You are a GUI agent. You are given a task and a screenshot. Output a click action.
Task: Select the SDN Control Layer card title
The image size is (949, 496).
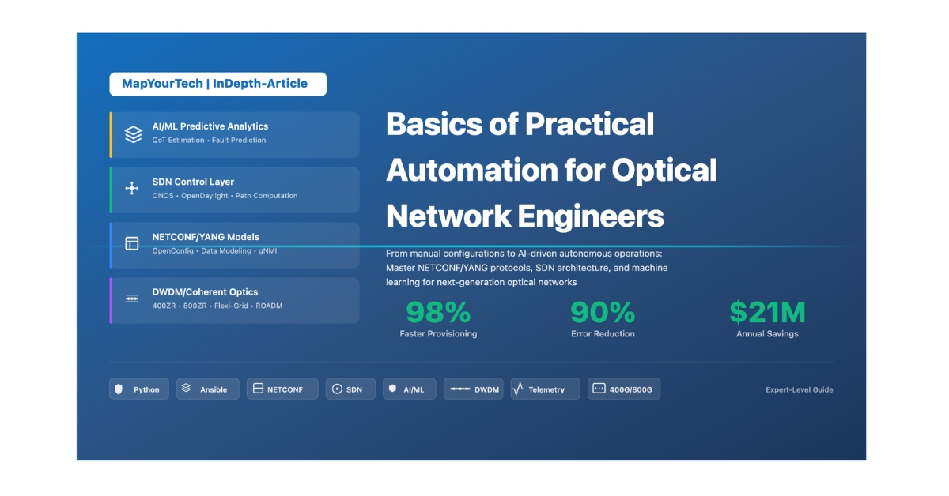click(x=193, y=182)
